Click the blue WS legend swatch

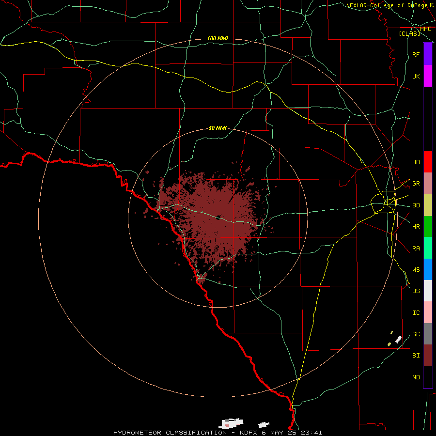click(x=428, y=269)
